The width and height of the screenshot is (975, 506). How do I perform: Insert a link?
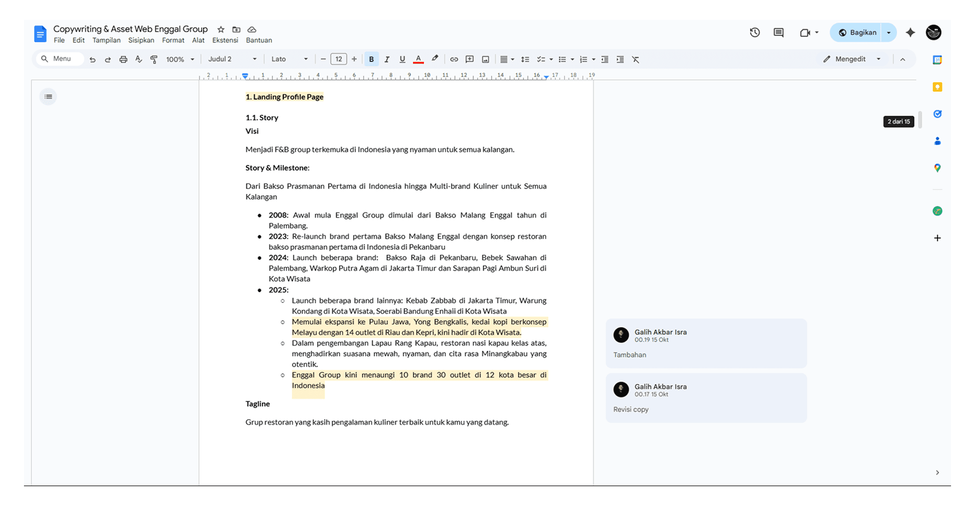click(454, 59)
